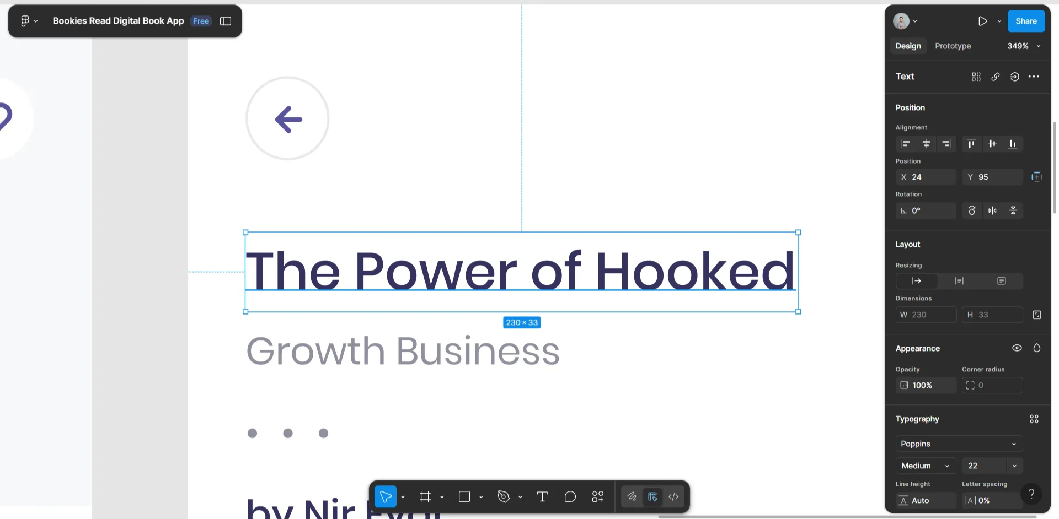Open the Figma main menu

[29, 21]
